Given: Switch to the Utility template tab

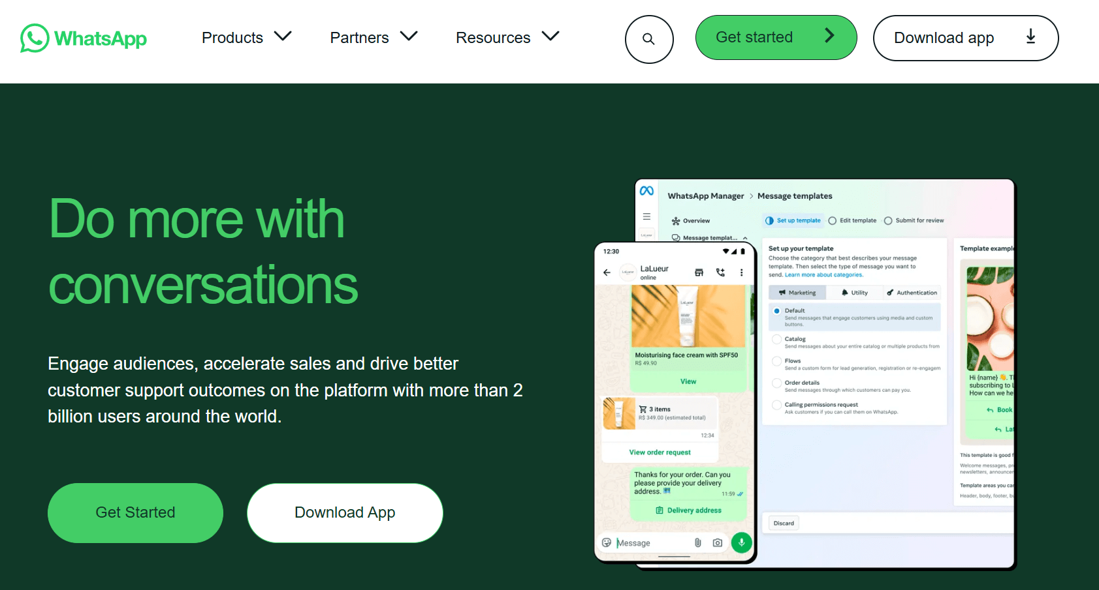Looking at the screenshot, I should (857, 293).
